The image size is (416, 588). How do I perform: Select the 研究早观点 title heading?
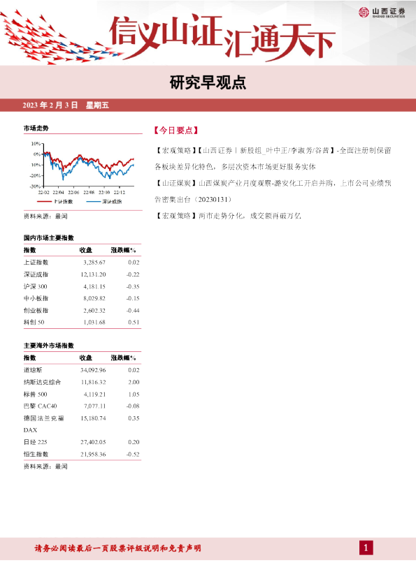click(x=208, y=82)
